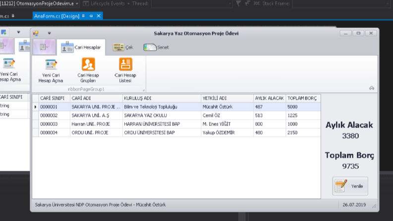Sort by YETKİLİ ADI column header

(x=227, y=98)
